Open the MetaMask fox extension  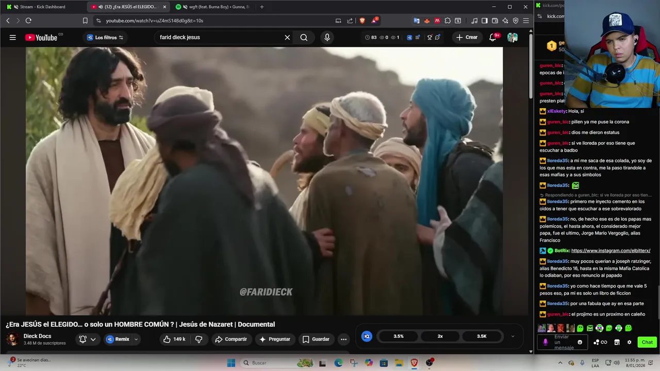coord(427,21)
